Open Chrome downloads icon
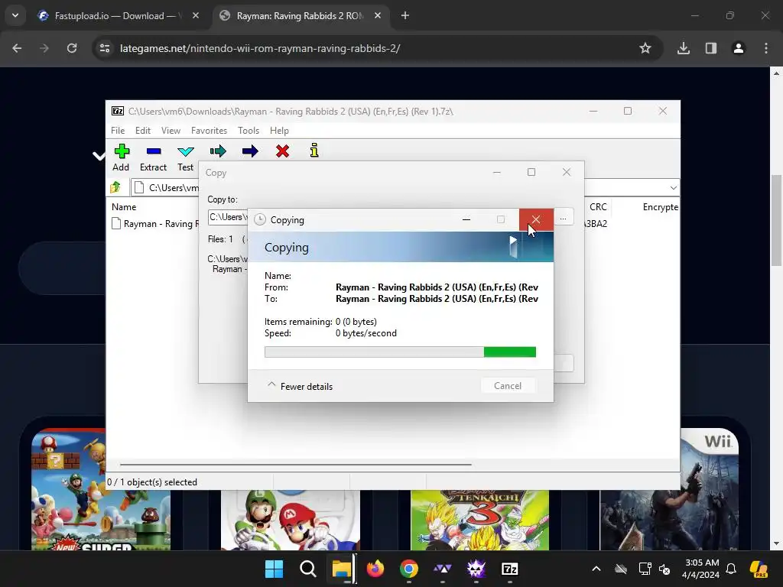This screenshot has height=587, width=783. point(684,48)
